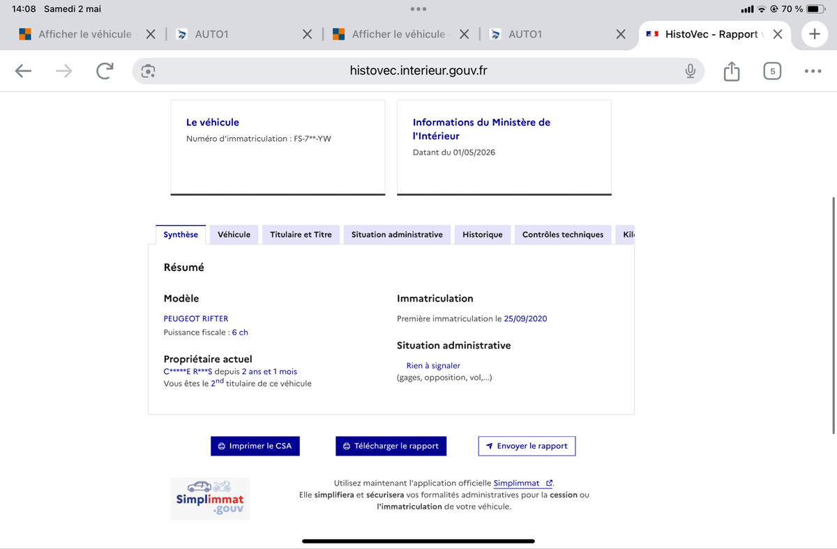The width and height of the screenshot is (837, 549).
Task: Close the second AUTO1 tab
Action: (x=621, y=34)
